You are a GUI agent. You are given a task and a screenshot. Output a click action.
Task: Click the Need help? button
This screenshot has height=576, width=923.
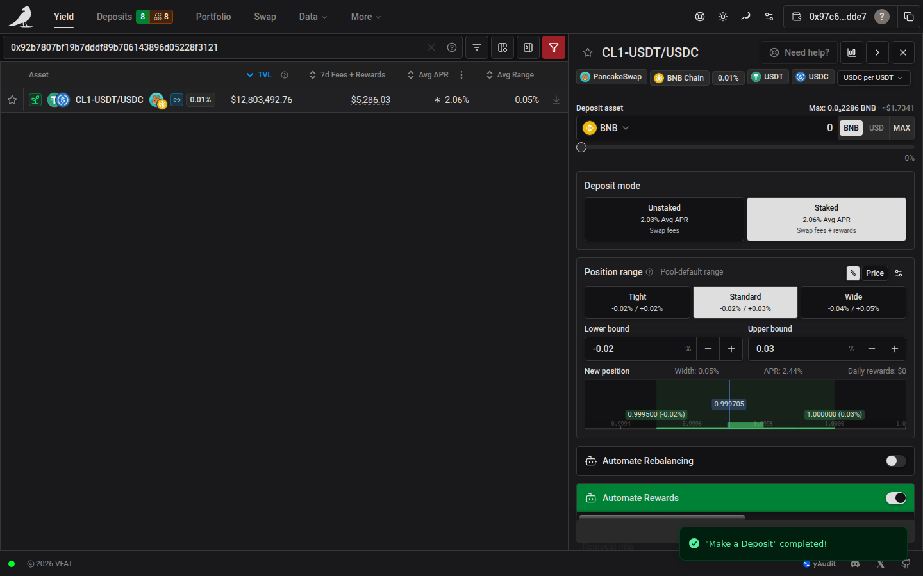point(799,52)
